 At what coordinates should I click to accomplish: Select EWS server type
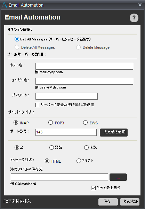[x=85, y=123]
